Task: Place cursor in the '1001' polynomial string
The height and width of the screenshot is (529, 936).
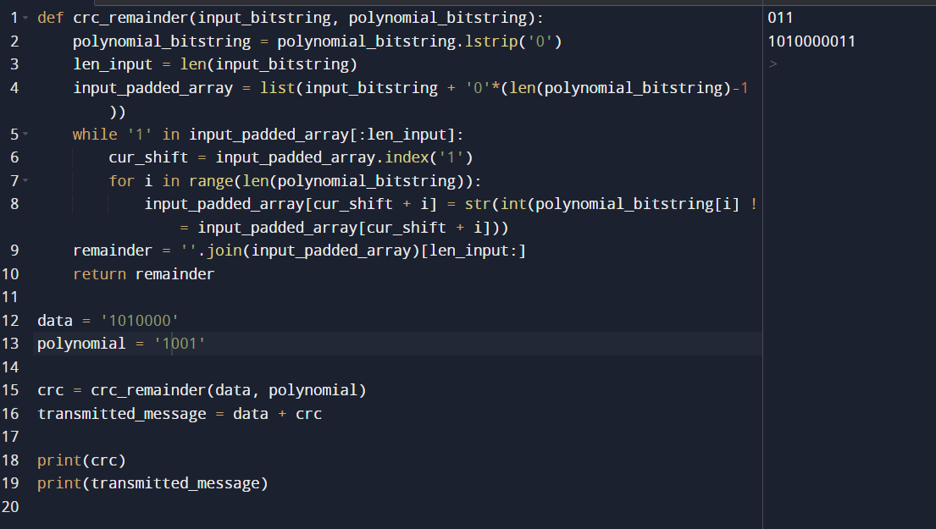Action: click(180, 344)
